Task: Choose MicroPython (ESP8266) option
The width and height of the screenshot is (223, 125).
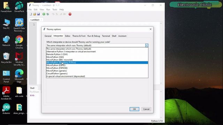Action: click(x=97, y=68)
